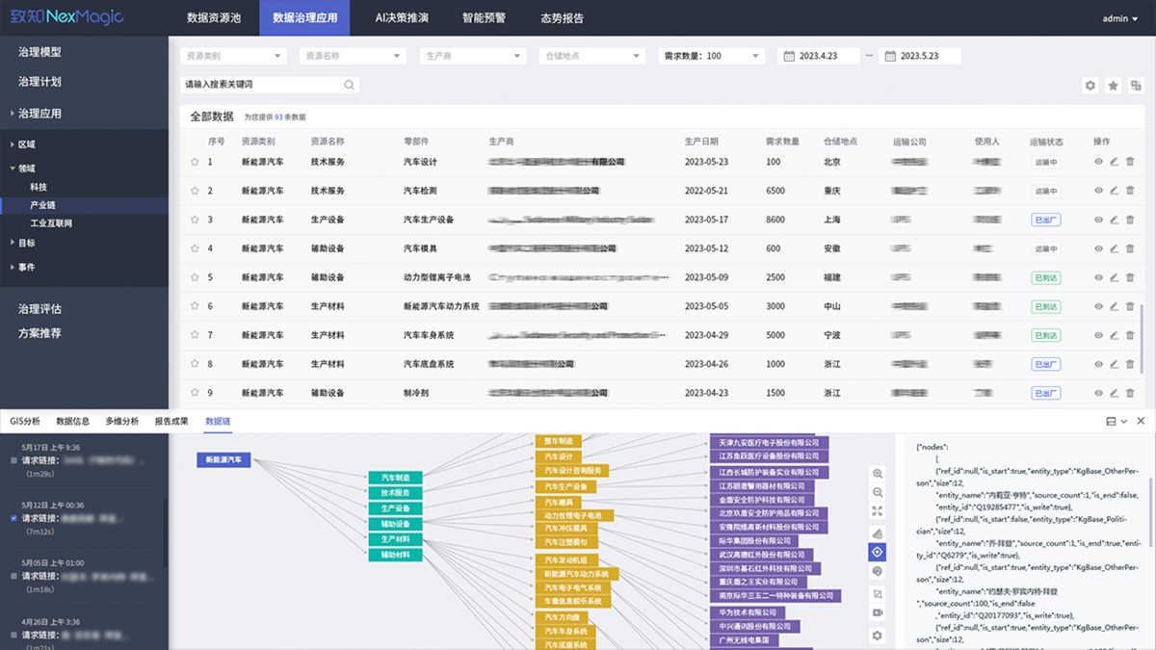This screenshot has height=650, width=1156.
Task: Click the video record icon in graph toolbar
Action: click(878, 612)
